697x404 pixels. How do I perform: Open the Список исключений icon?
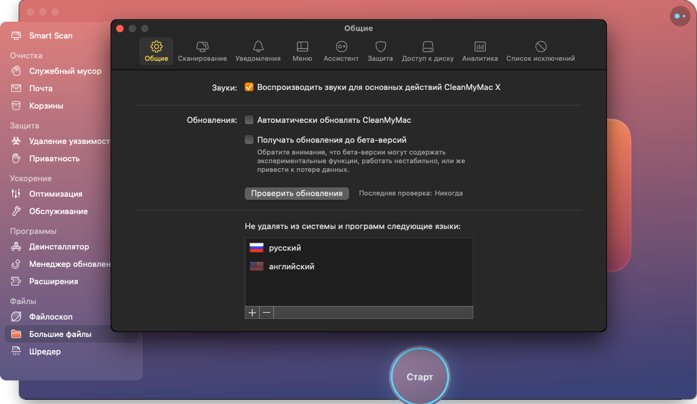pos(540,47)
